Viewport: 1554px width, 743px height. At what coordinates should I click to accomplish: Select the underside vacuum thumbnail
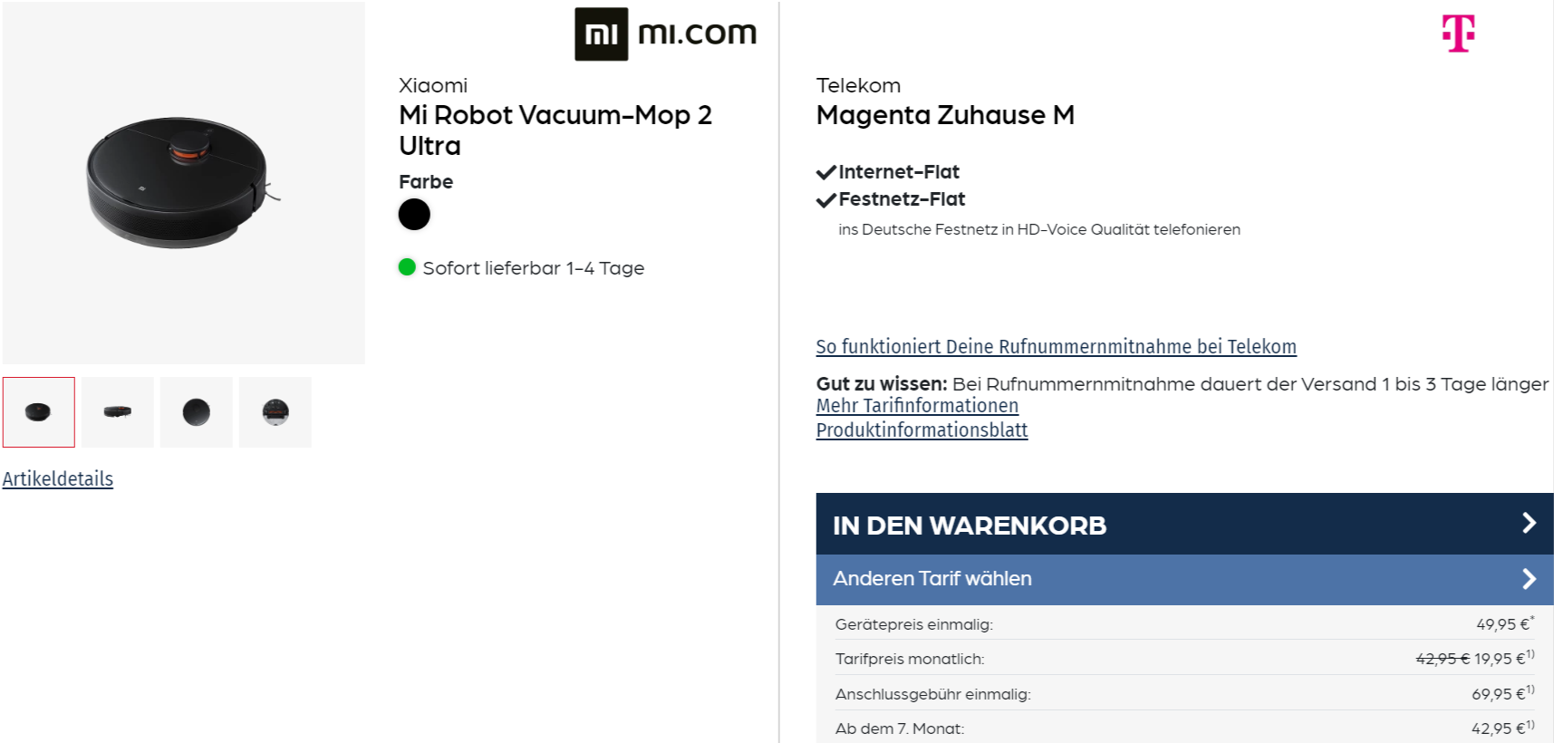[x=275, y=412]
